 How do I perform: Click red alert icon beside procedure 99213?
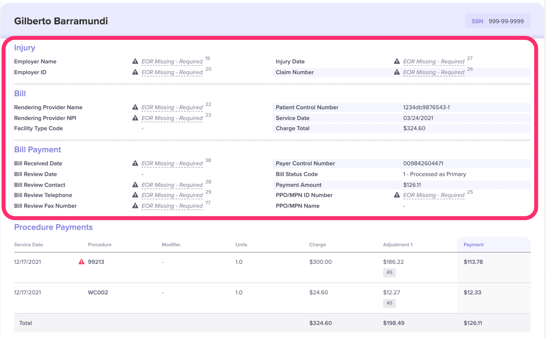click(x=82, y=262)
